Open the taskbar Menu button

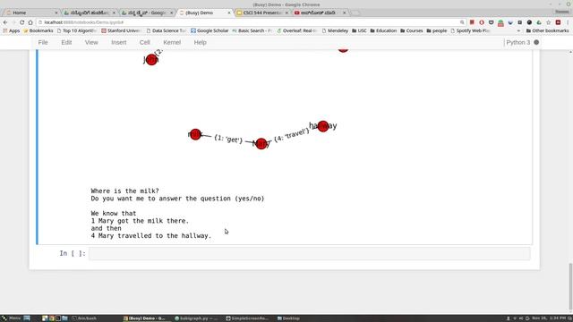tap(12, 318)
